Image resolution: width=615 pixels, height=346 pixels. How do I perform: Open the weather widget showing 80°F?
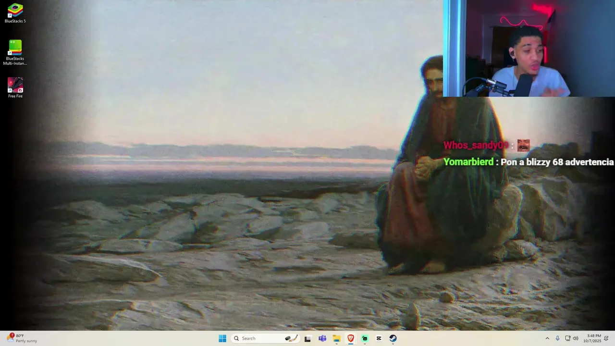pos(23,338)
